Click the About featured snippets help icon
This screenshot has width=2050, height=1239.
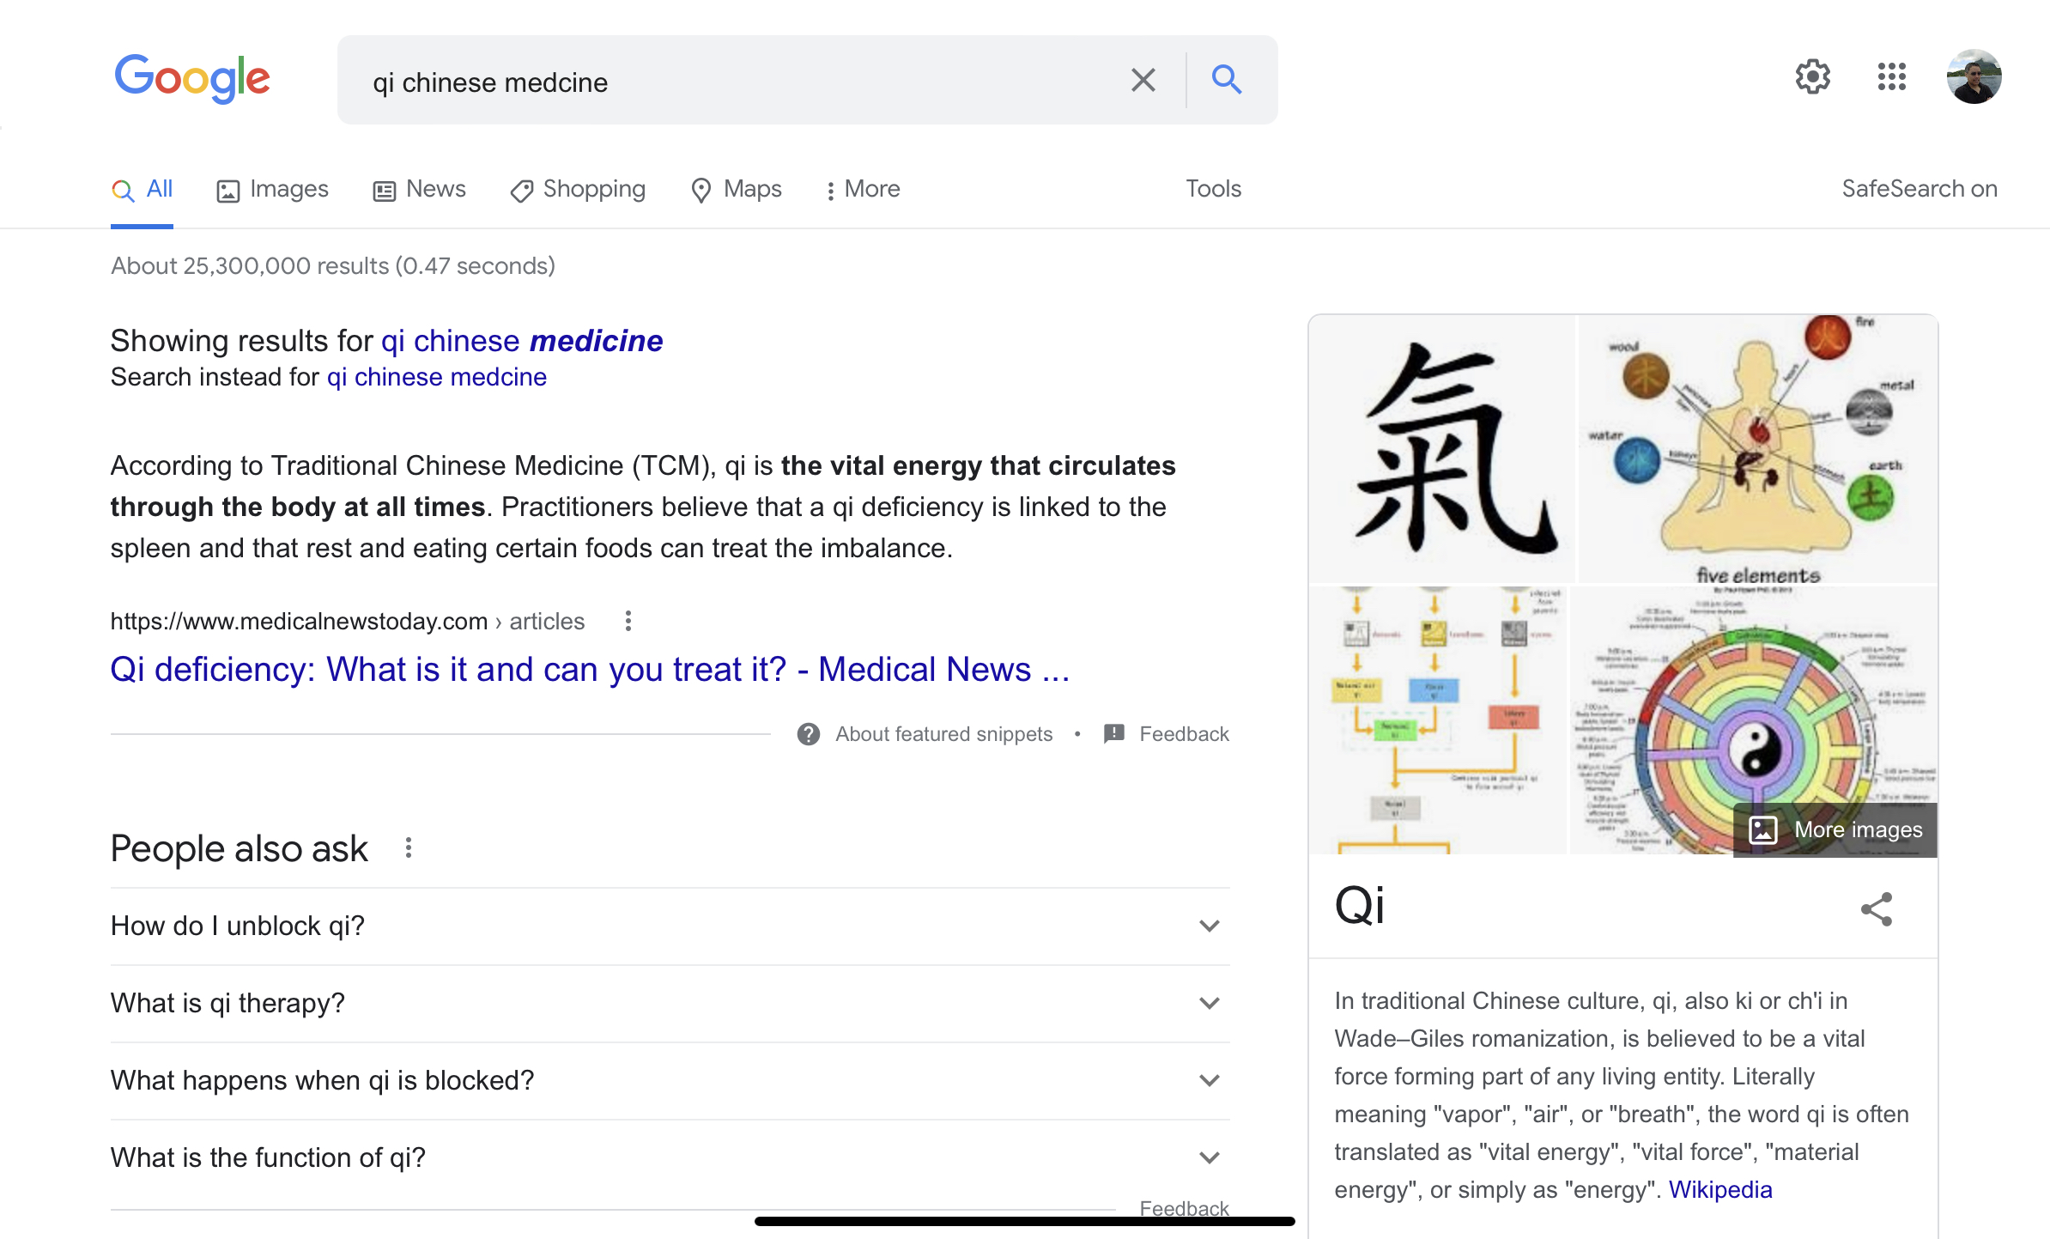[x=808, y=734]
